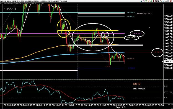Click the 22:55 time axis label
173x109 pixels.
tap(109, 105)
